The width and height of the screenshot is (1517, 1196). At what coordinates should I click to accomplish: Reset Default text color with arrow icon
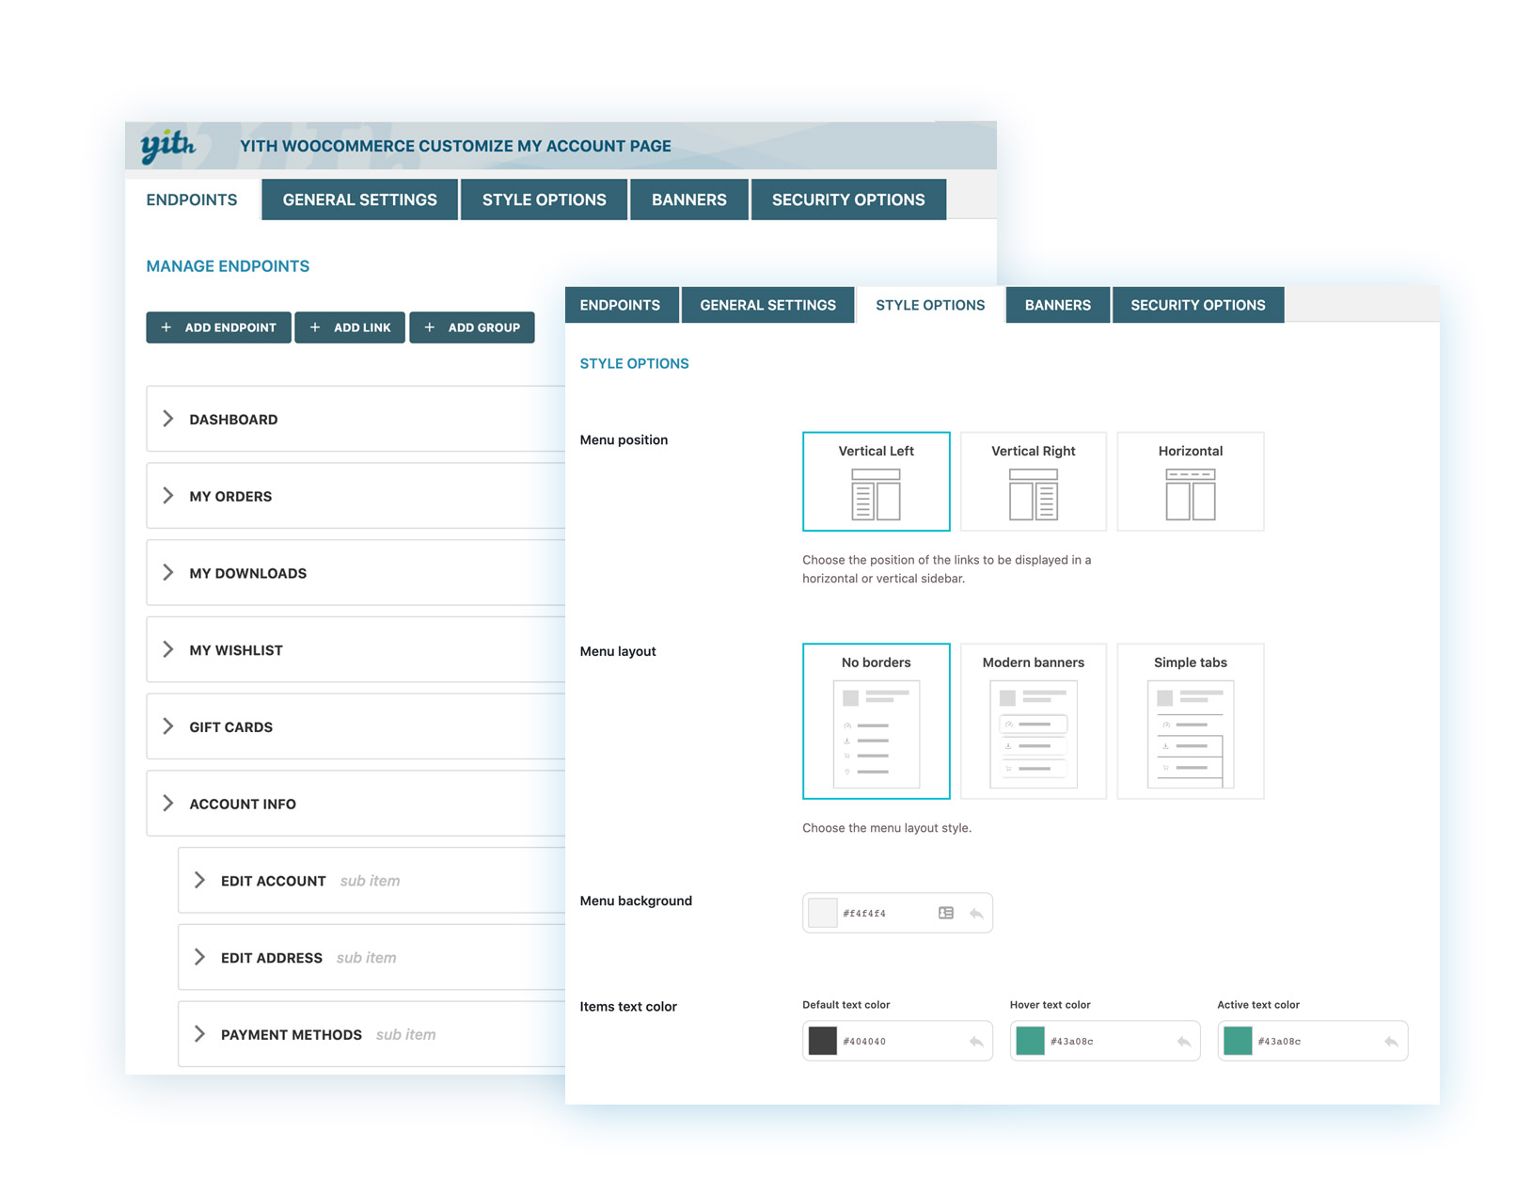click(976, 1041)
